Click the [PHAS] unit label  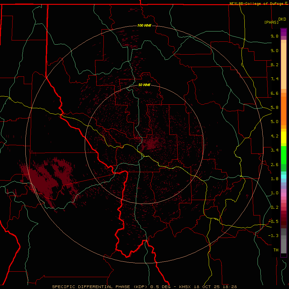271,22
